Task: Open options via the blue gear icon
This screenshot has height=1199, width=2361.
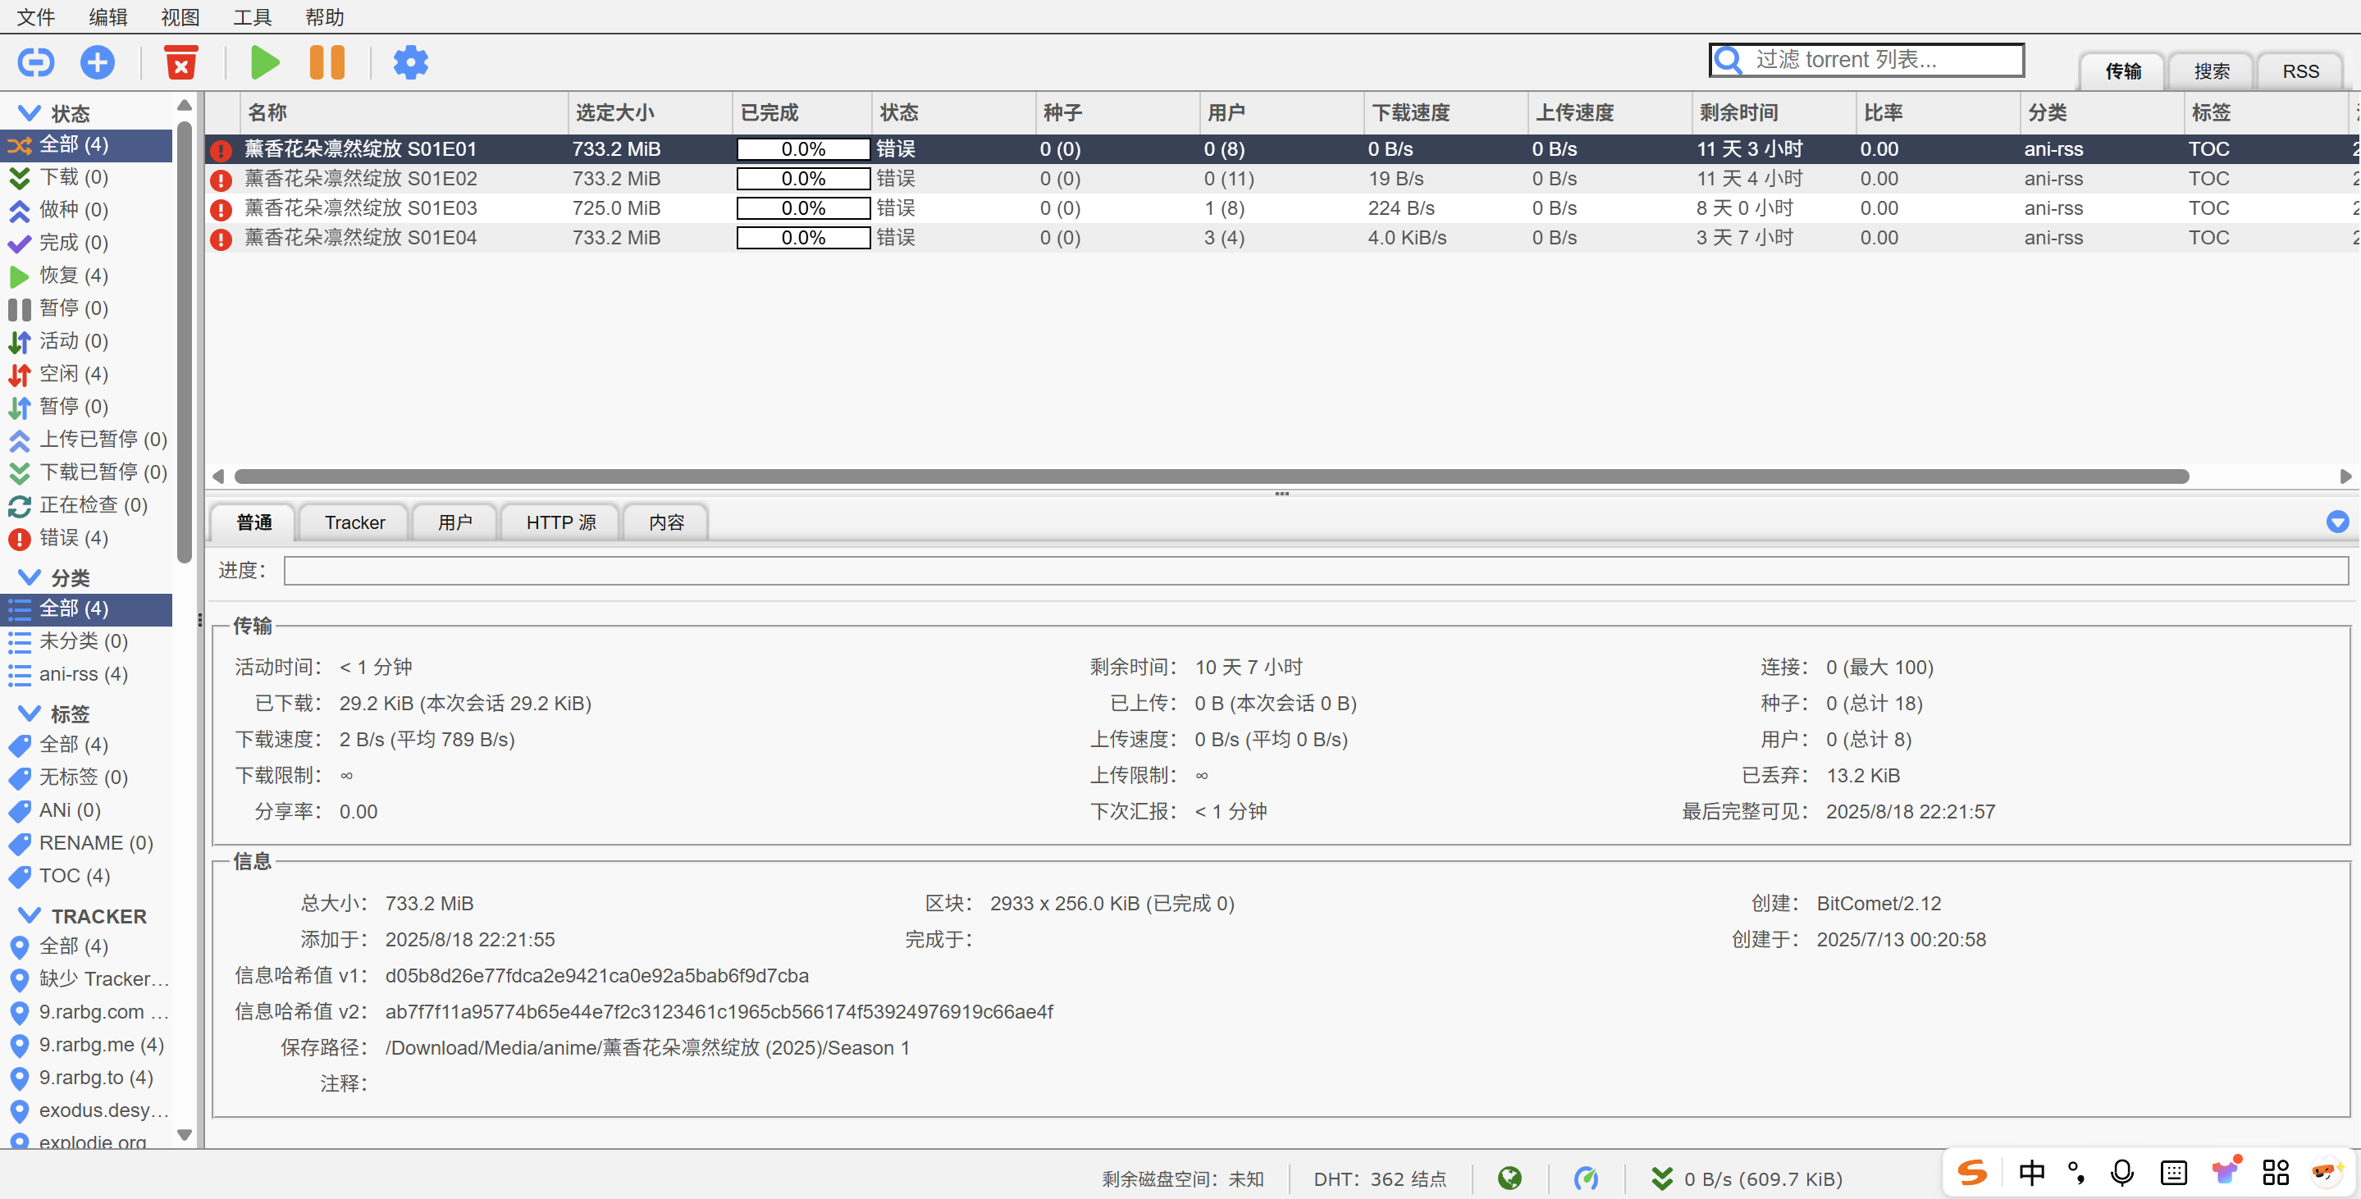Action: (x=411, y=62)
